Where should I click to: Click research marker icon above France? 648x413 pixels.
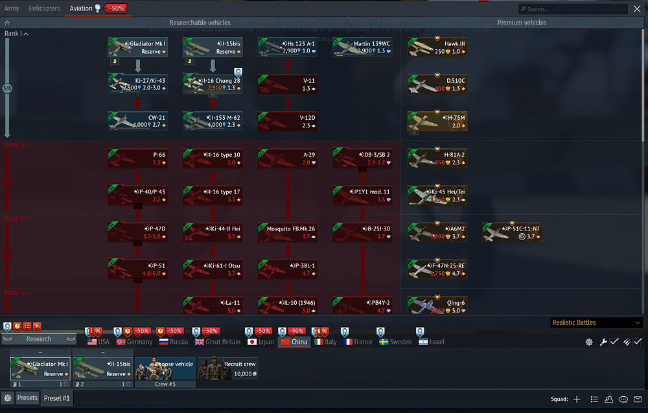(x=345, y=331)
